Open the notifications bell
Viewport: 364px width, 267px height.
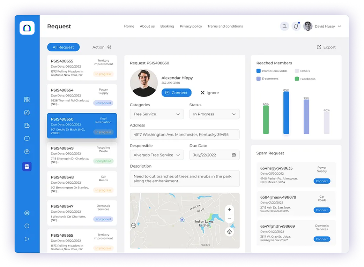point(296,26)
